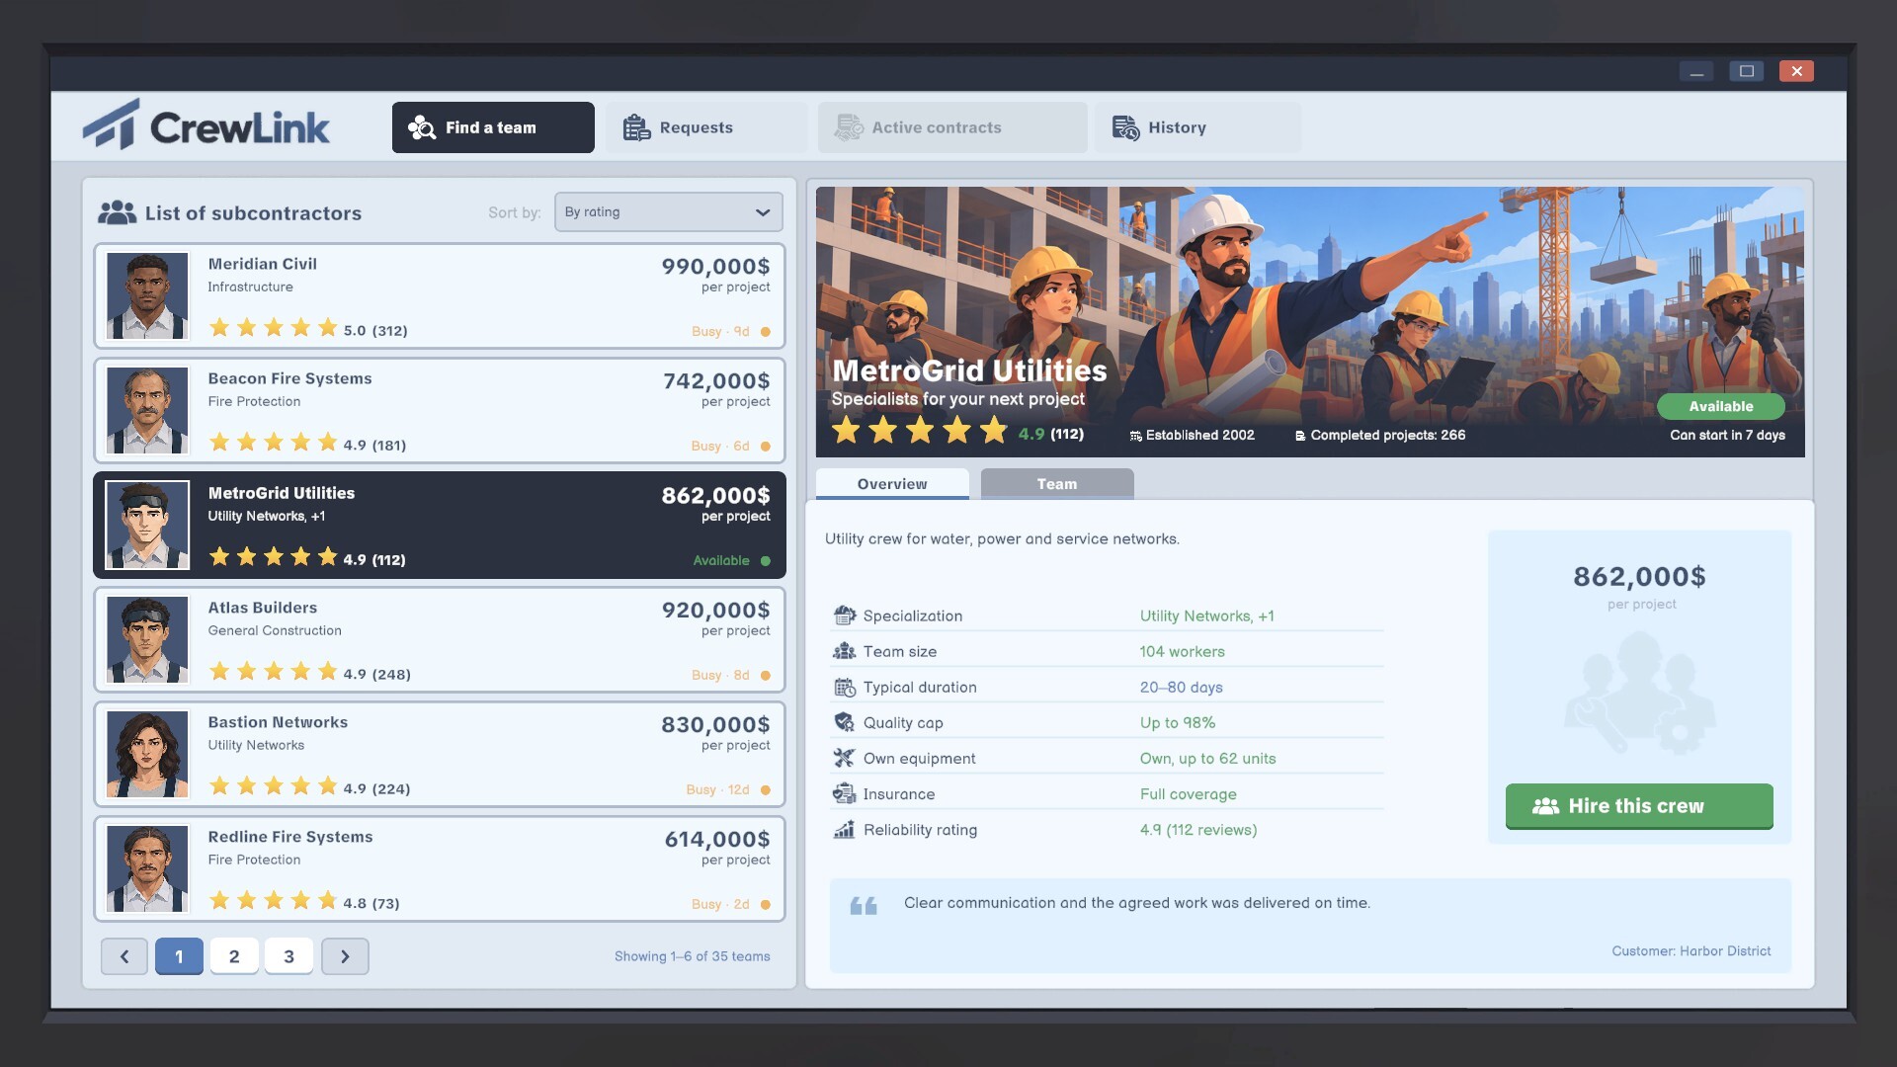Switch to the Team tab

pyautogui.click(x=1057, y=484)
